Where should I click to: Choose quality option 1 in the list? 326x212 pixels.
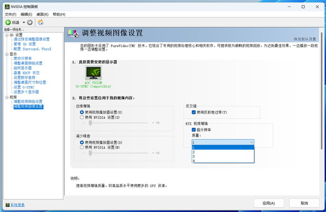pyautogui.click(x=223, y=148)
